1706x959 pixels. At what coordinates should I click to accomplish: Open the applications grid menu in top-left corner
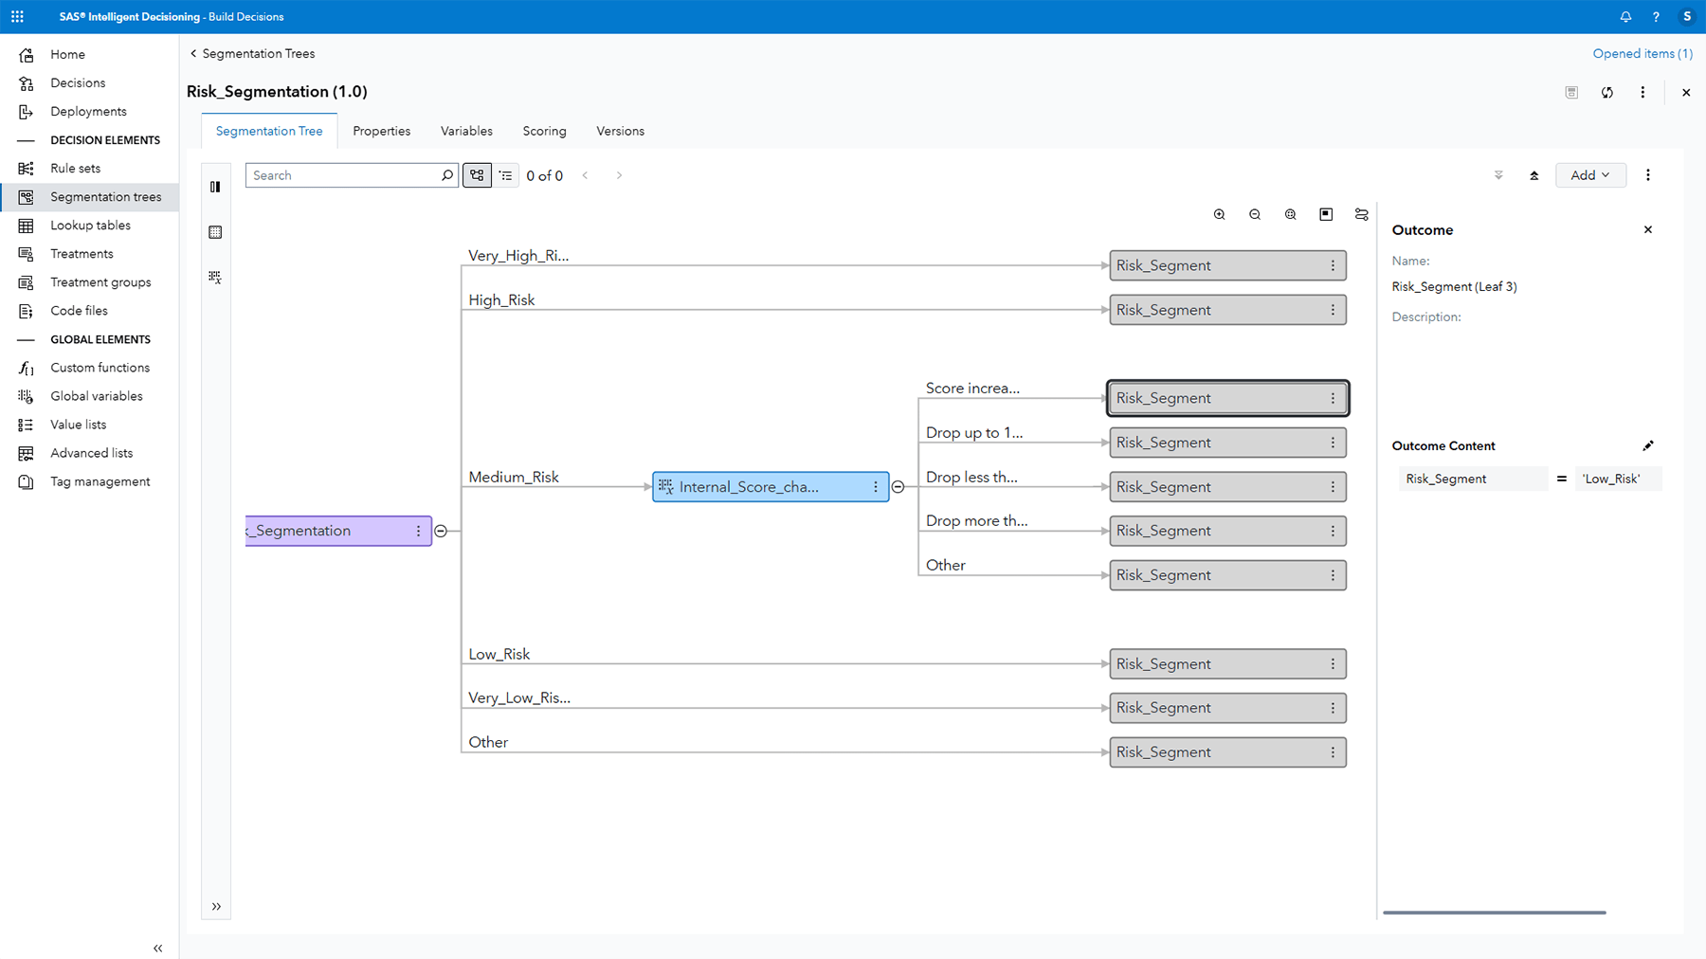click(17, 16)
